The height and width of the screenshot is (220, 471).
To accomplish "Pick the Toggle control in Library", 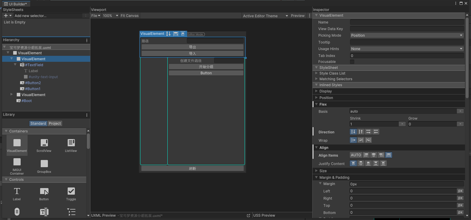I will (71, 194).
